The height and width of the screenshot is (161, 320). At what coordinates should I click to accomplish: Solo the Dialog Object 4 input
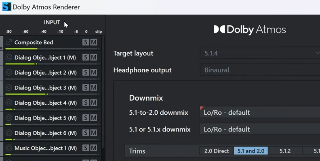pyautogui.click(x=86, y=103)
